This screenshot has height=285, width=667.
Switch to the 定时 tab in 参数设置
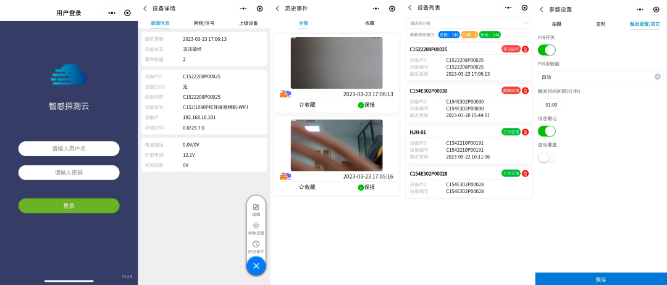[x=600, y=24]
